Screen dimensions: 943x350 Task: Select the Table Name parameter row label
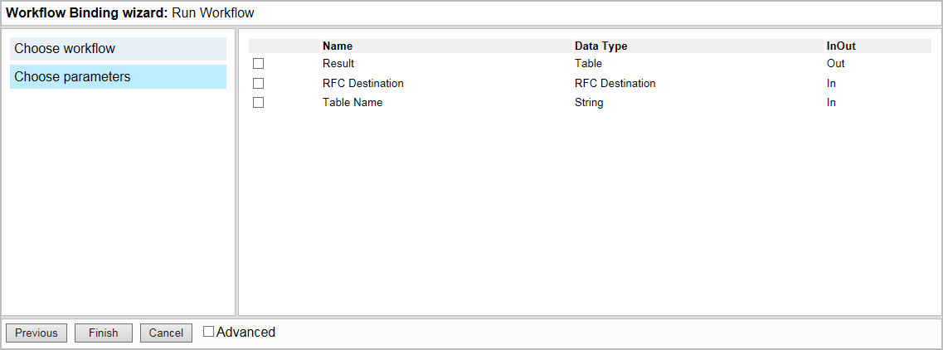pyautogui.click(x=352, y=103)
